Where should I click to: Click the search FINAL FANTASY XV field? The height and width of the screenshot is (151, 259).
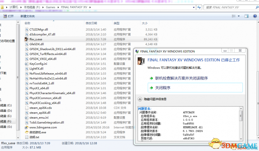click(x=229, y=7)
